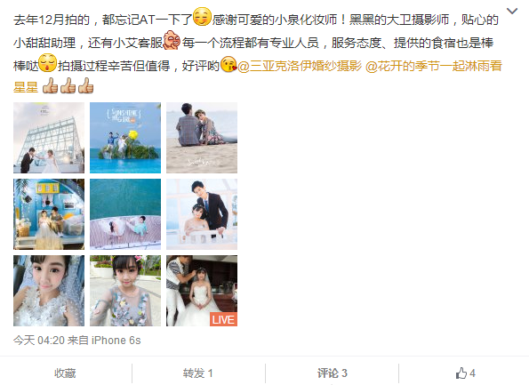View the bride close-up selfie thumbnail
529x385 pixels.
[49, 291]
